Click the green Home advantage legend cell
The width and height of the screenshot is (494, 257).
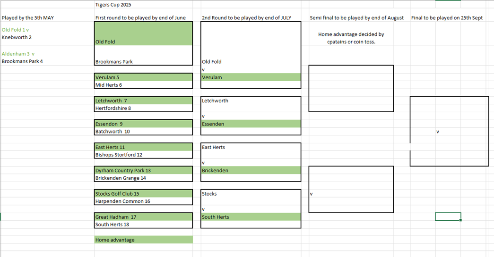143,240
